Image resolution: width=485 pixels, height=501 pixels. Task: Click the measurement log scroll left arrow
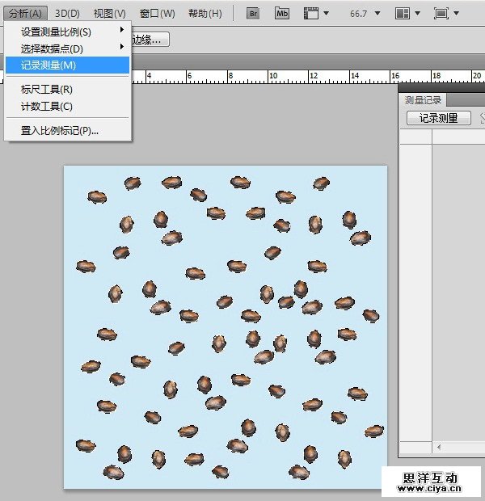439,447
